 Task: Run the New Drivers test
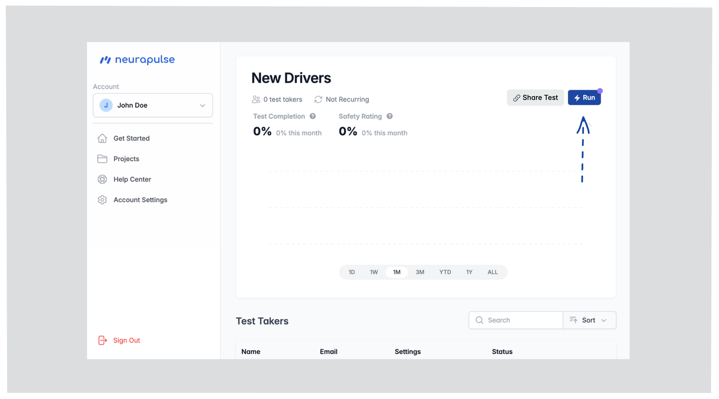(584, 98)
